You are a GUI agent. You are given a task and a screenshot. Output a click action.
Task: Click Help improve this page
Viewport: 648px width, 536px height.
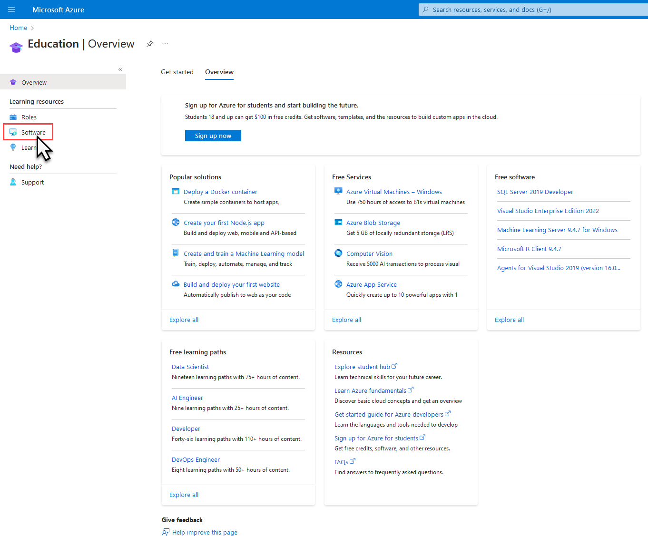[205, 533]
